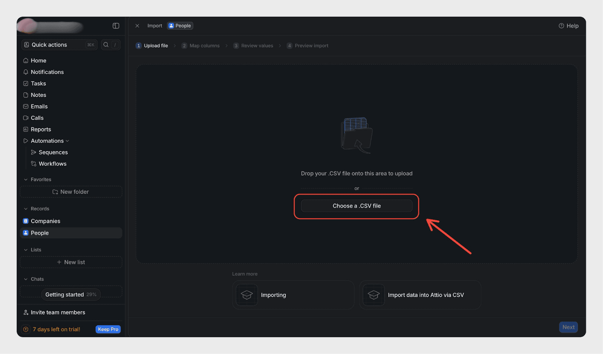The image size is (603, 354).
Task: Select the Map columns step
Action: [200, 46]
